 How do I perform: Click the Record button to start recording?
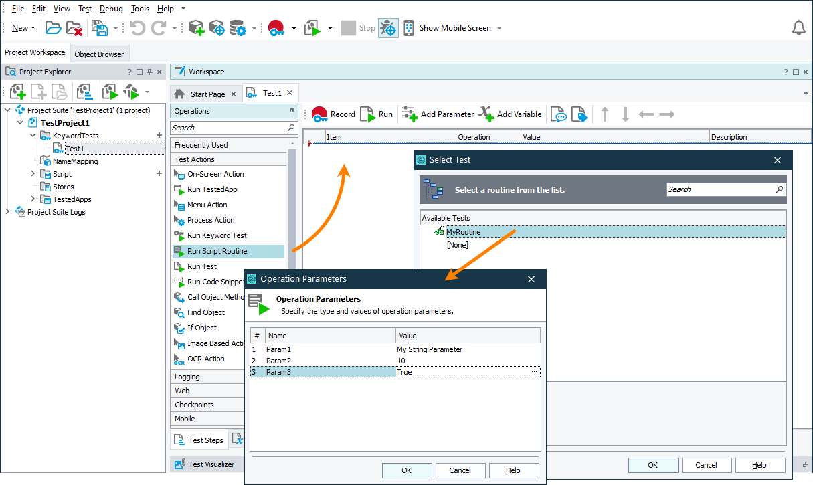coord(333,114)
